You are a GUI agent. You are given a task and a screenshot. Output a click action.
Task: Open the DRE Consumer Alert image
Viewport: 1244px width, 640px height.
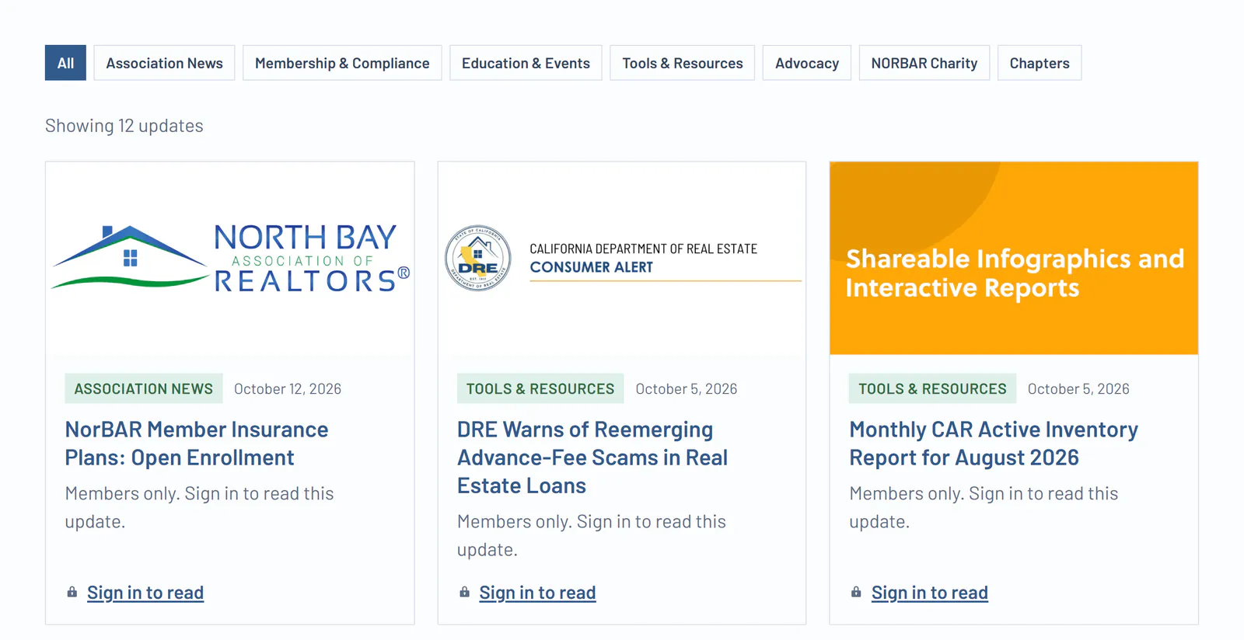(622, 259)
